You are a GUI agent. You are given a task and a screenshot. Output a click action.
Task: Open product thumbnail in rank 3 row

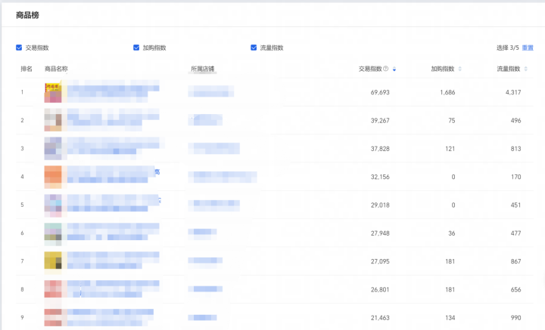coord(53,148)
